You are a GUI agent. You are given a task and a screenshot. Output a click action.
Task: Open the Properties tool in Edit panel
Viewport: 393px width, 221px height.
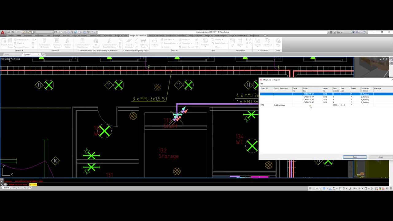[205, 43]
